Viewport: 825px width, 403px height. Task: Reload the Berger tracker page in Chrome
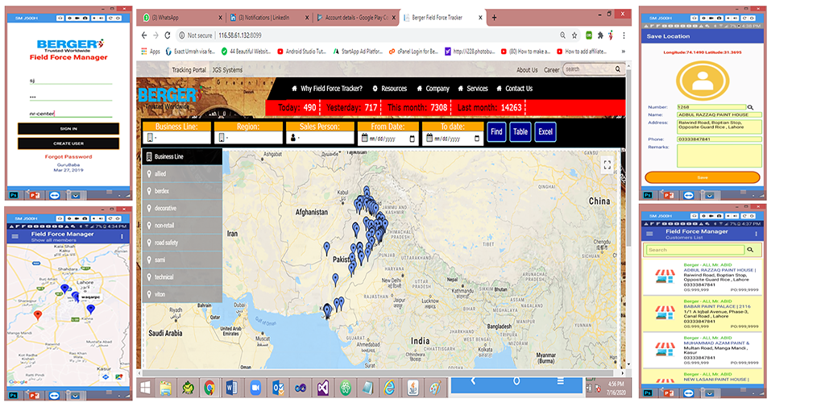click(168, 35)
